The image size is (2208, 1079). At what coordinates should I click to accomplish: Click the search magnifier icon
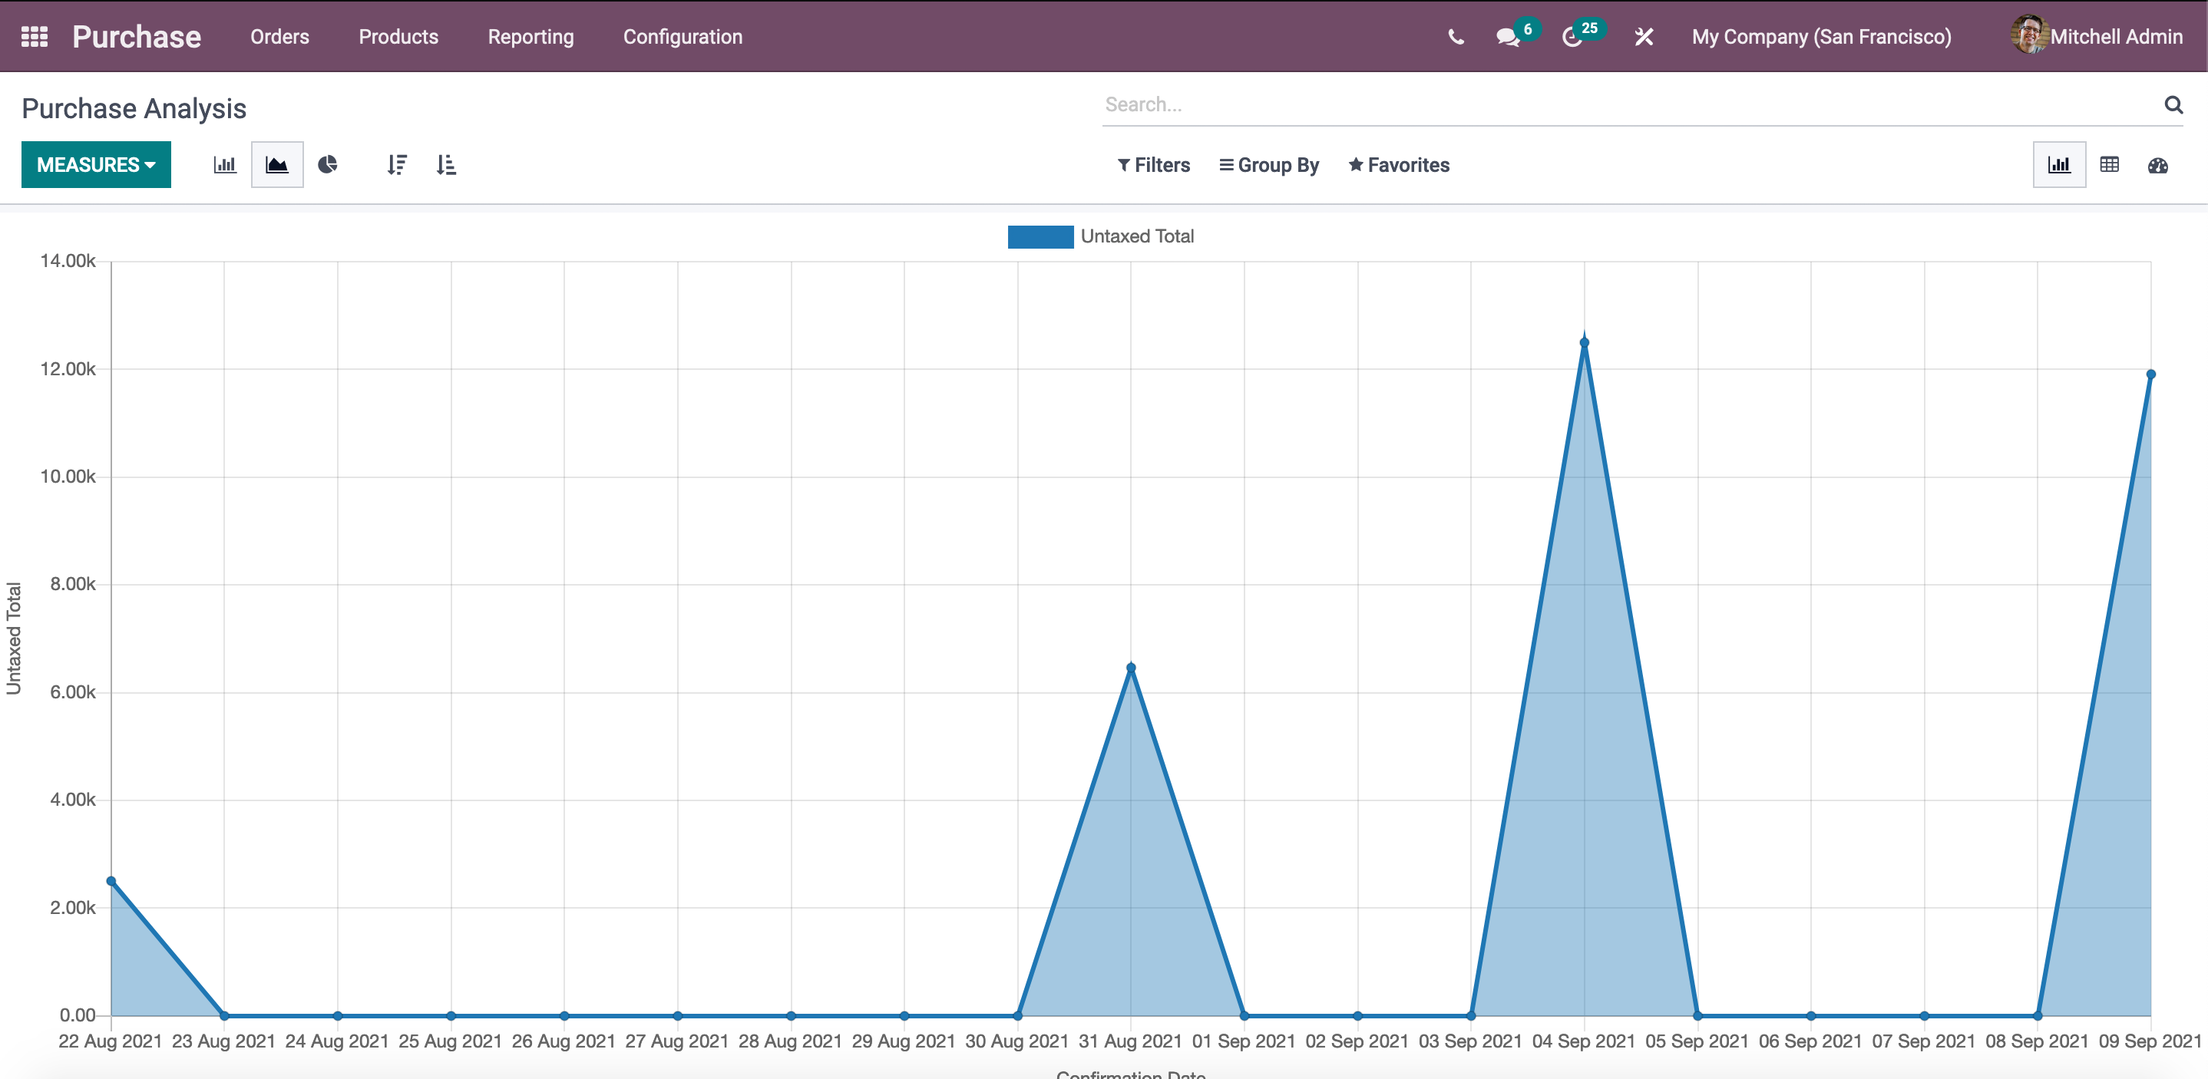coord(2173,104)
